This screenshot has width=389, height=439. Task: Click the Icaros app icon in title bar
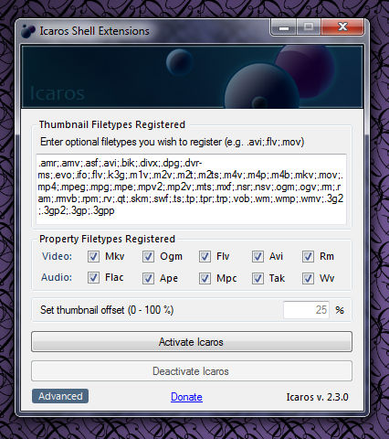pyautogui.click(x=28, y=31)
